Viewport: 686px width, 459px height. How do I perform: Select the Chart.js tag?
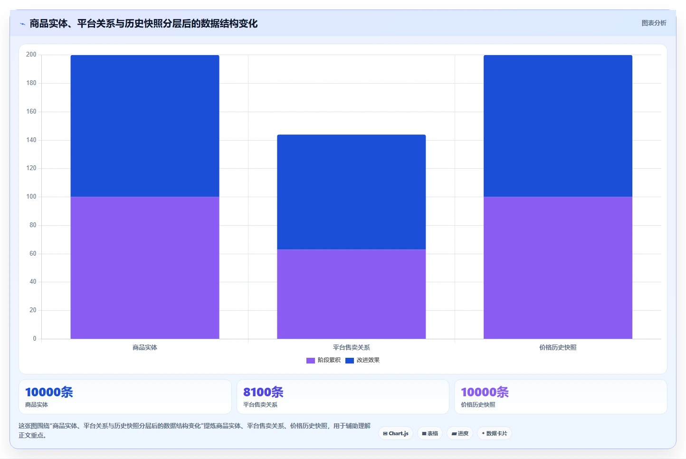tap(396, 433)
